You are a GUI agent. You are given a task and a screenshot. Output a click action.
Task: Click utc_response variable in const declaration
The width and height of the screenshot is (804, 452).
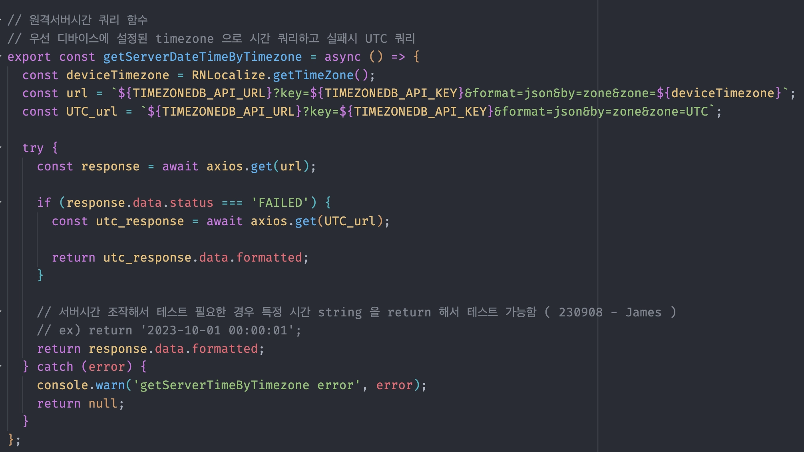(x=139, y=221)
